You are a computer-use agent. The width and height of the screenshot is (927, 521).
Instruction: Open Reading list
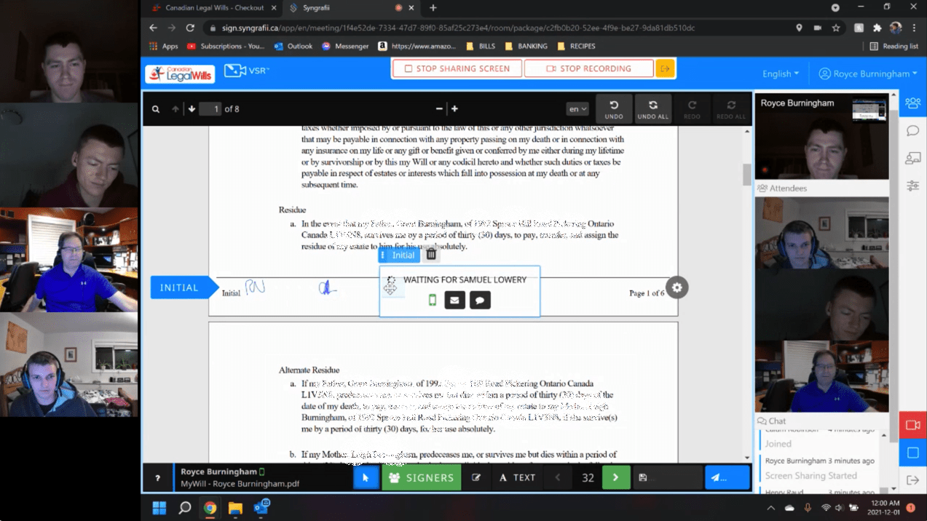[894, 46]
